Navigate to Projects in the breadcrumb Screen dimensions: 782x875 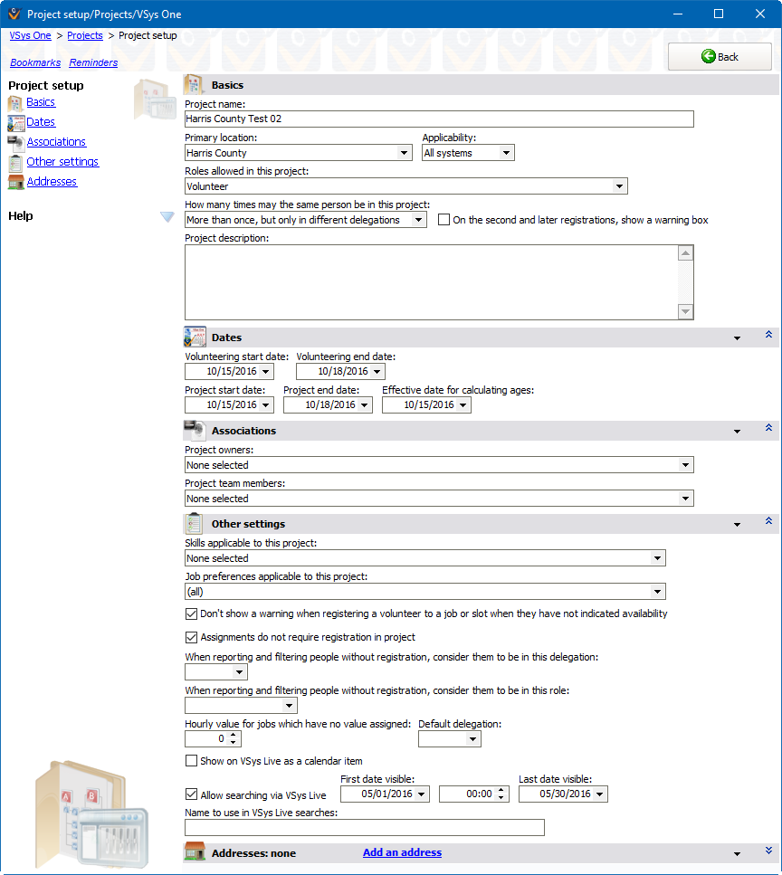click(85, 35)
